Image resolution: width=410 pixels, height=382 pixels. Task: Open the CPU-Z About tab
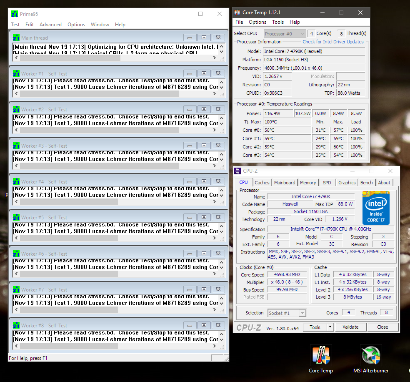[384, 183]
